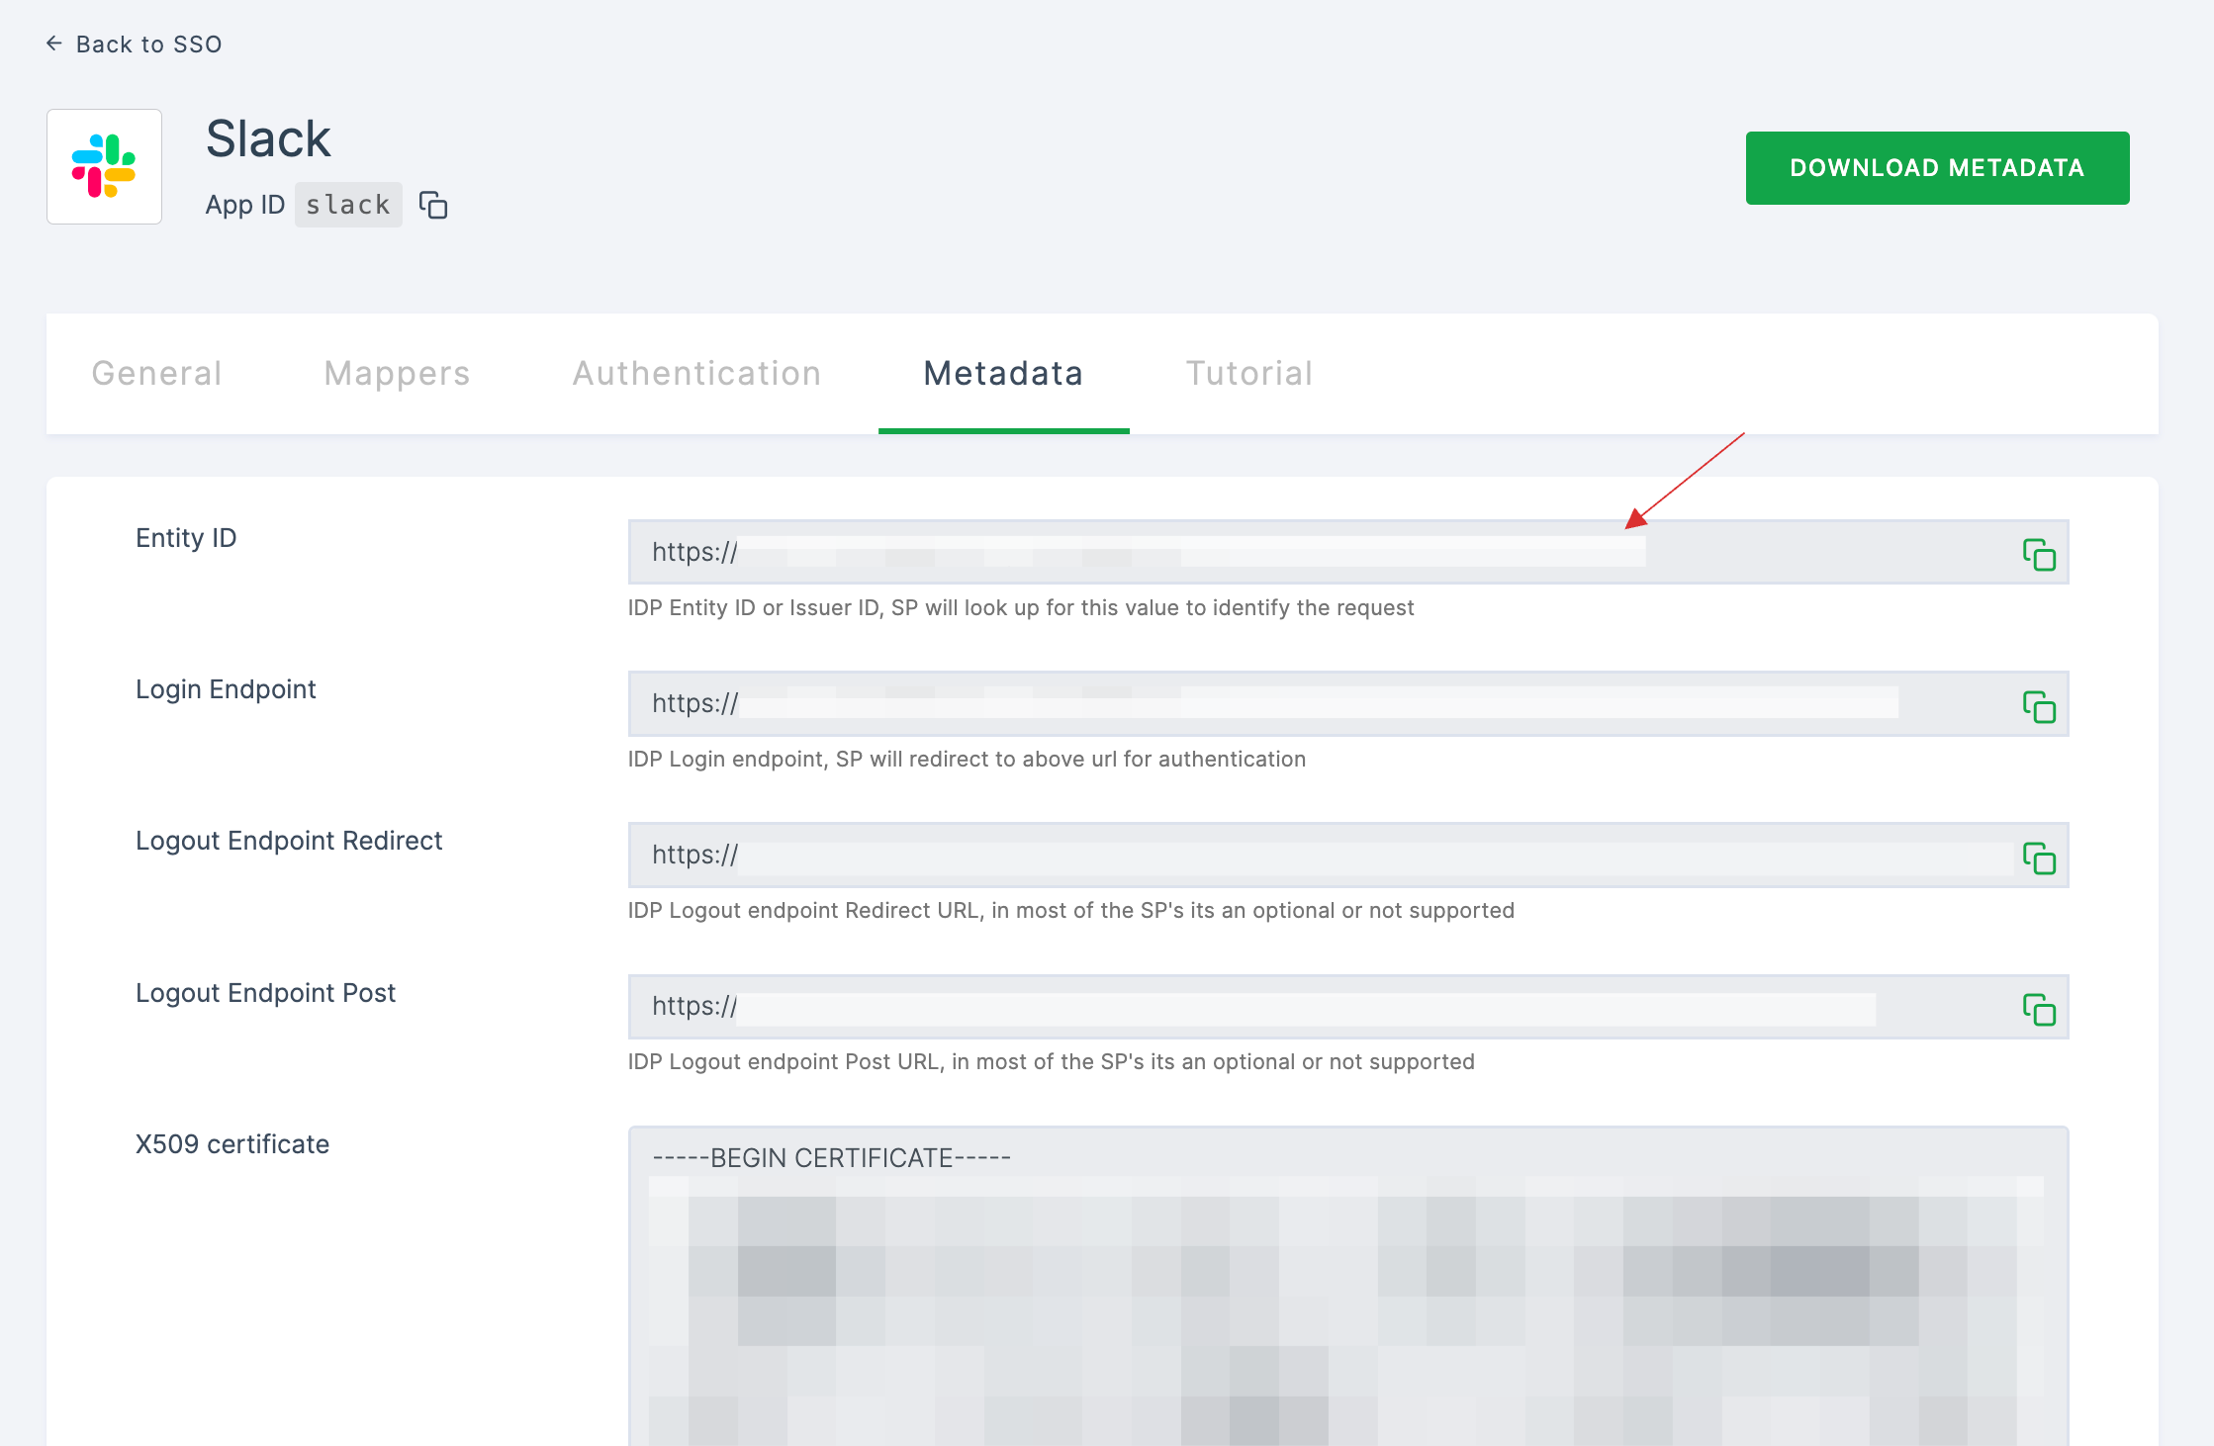Click the DOWNLOAD METADATA button
This screenshot has height=1446, width=2214.
pos(1936,166)
